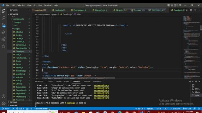Maximize the panel size chevron
Image resolution: width=202 pixels, height=113 pixels.
pyautogui.click(x=196, y=81)
